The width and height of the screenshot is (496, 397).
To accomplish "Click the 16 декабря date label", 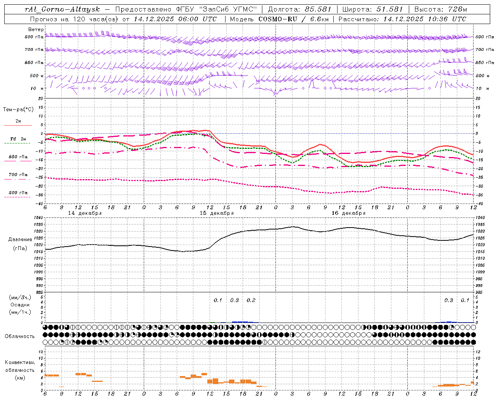I will click(x=348, y=213).
